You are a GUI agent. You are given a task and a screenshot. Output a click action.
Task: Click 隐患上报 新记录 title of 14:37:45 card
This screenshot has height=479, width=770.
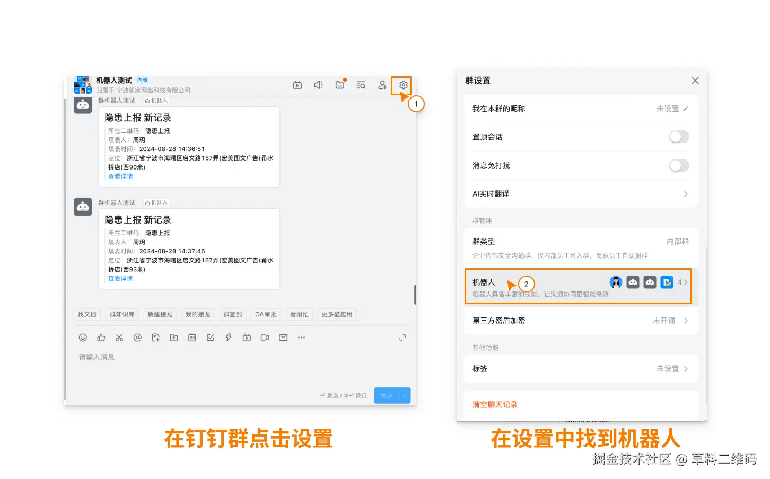[x=138, y=220]
